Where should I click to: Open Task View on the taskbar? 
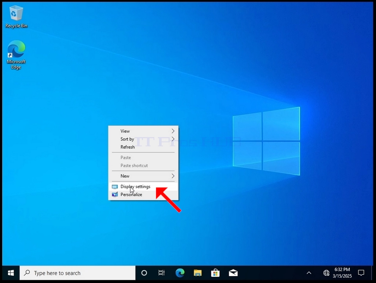coord(162,273)
